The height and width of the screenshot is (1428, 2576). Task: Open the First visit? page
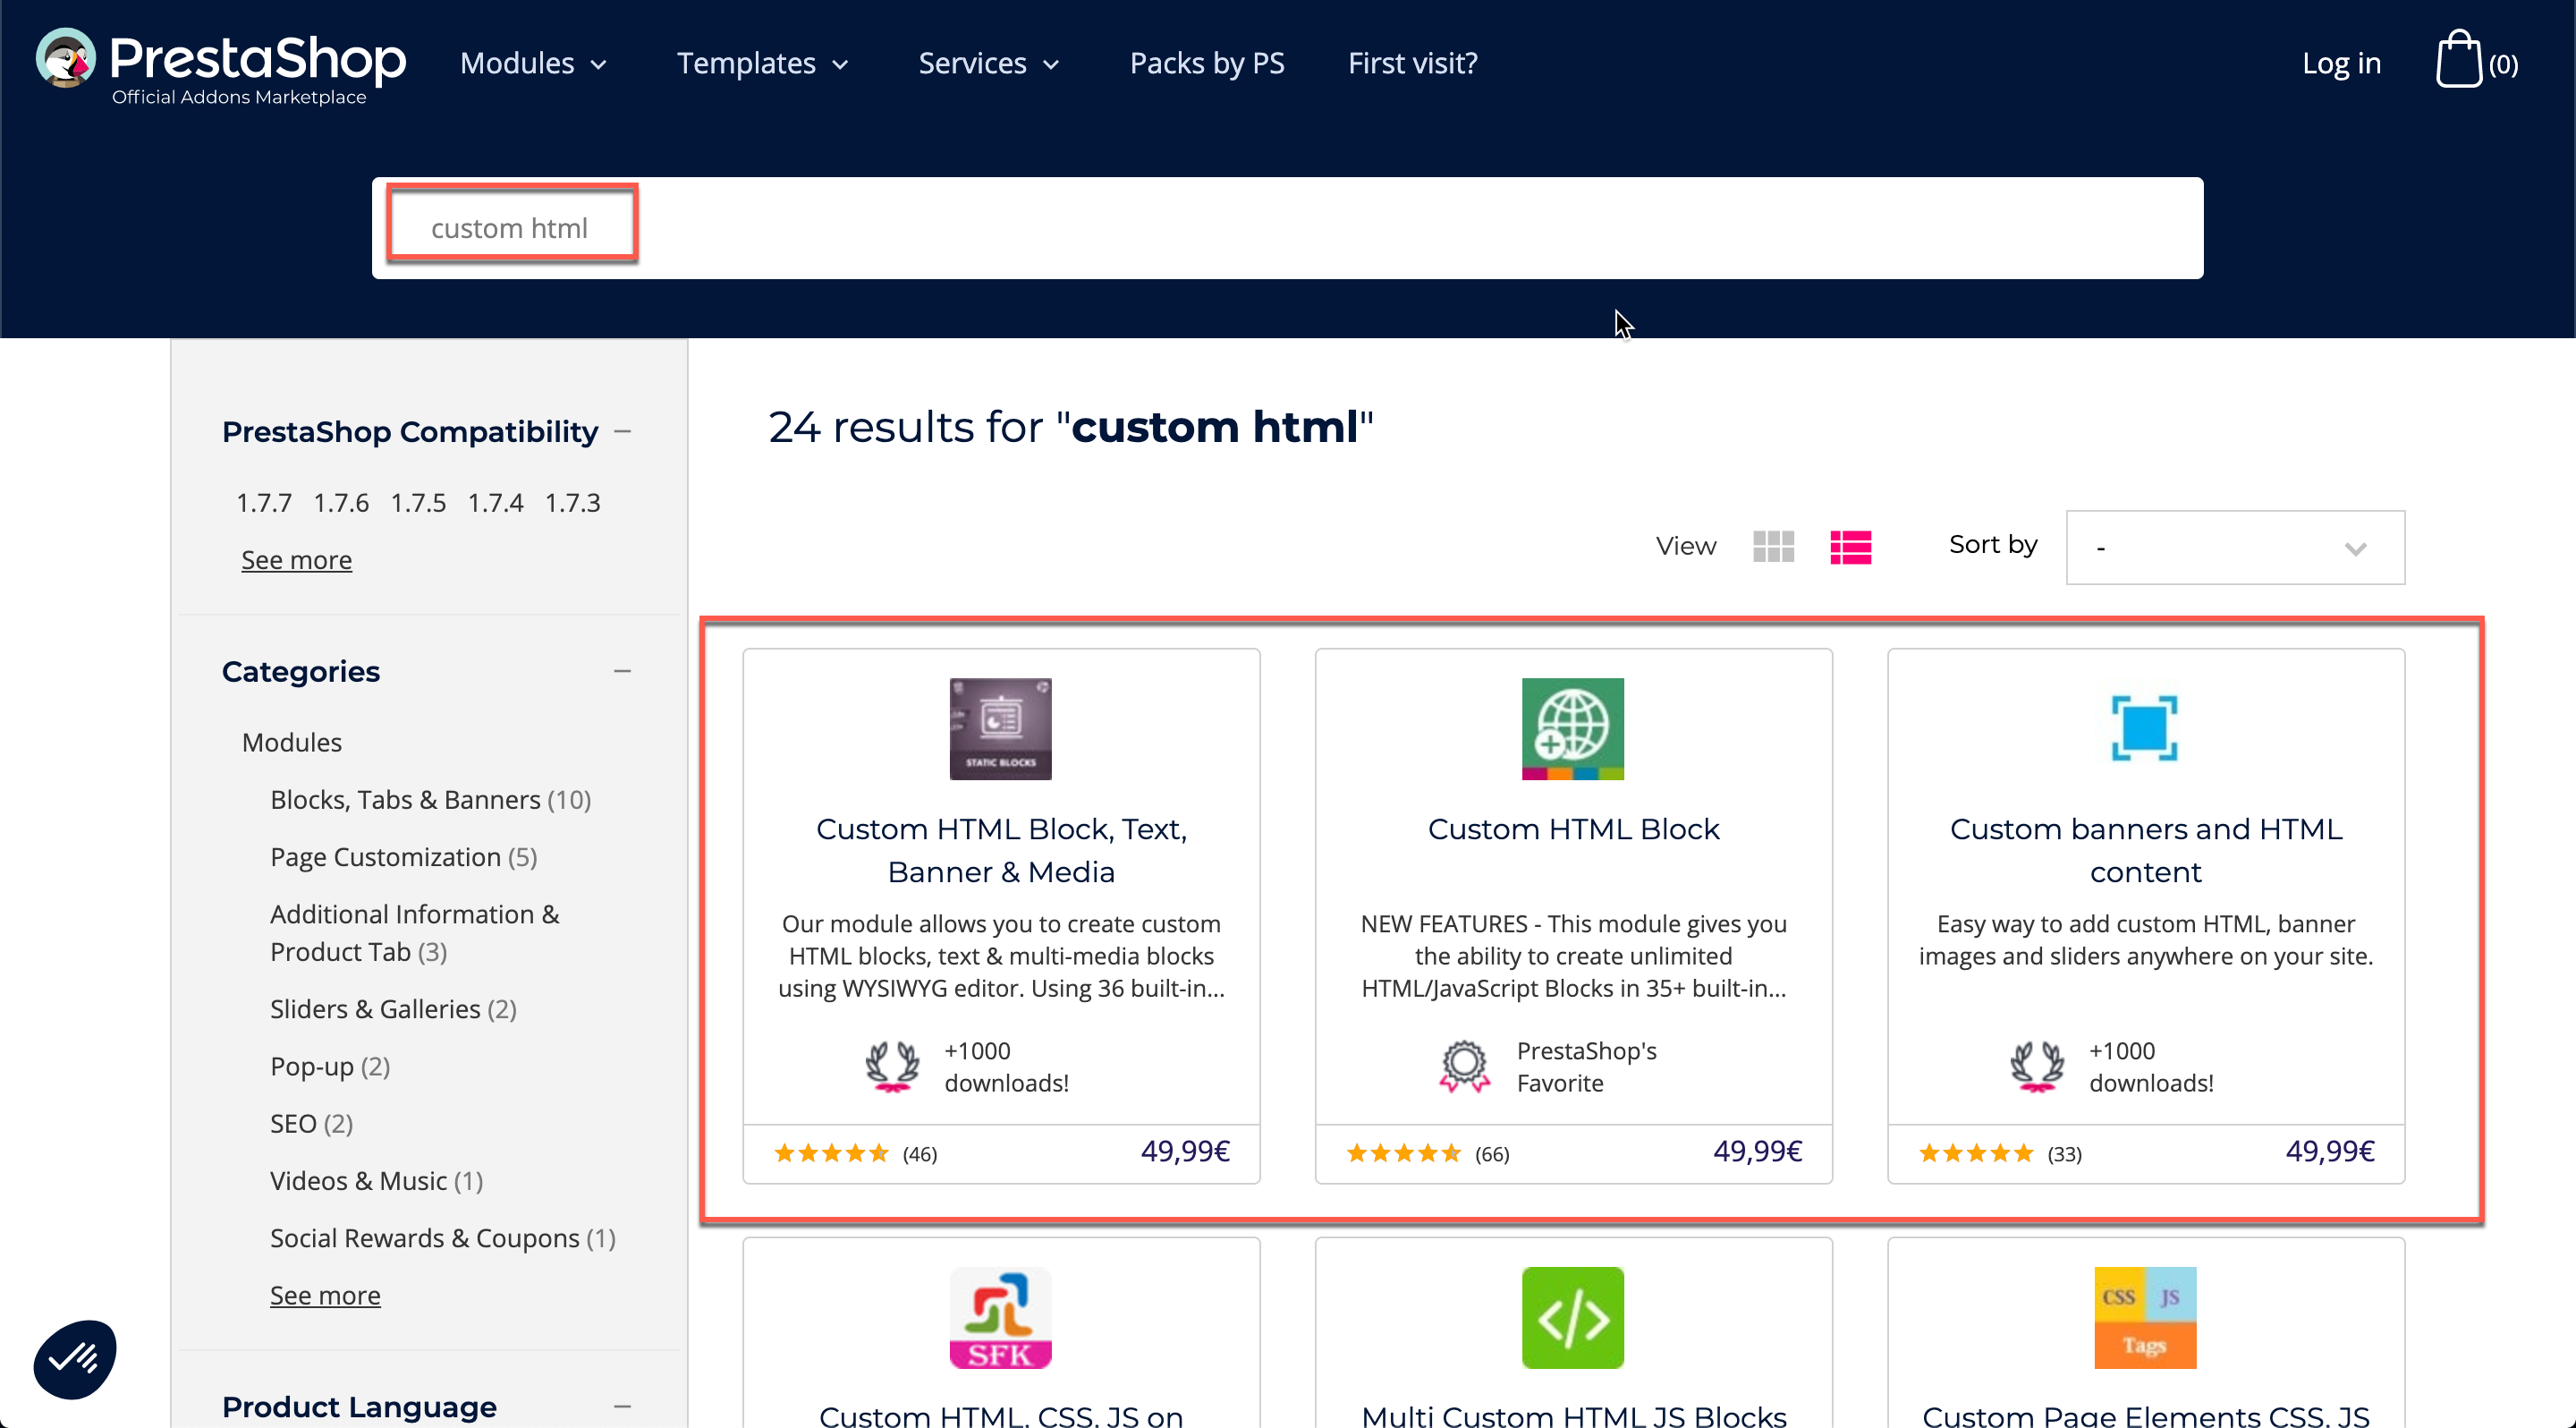(1412, 63)
